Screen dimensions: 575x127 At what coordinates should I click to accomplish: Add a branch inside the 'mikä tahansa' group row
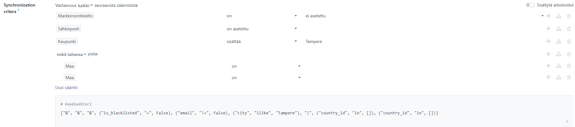(559, 54)
